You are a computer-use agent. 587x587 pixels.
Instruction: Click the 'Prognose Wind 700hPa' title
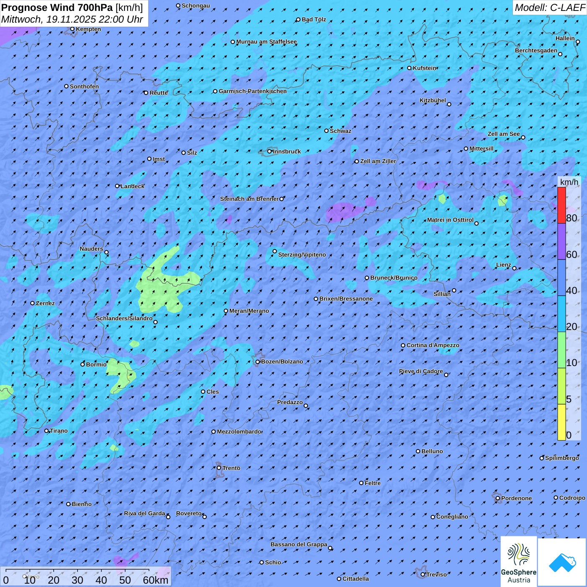tap(57, 8)
